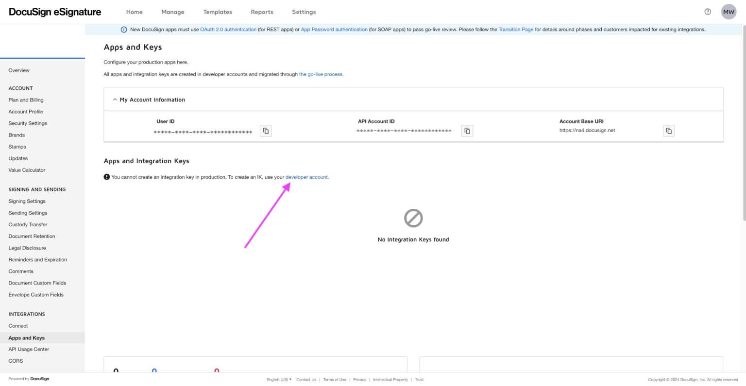Open the help question mark icon

(x=708, y=12)
